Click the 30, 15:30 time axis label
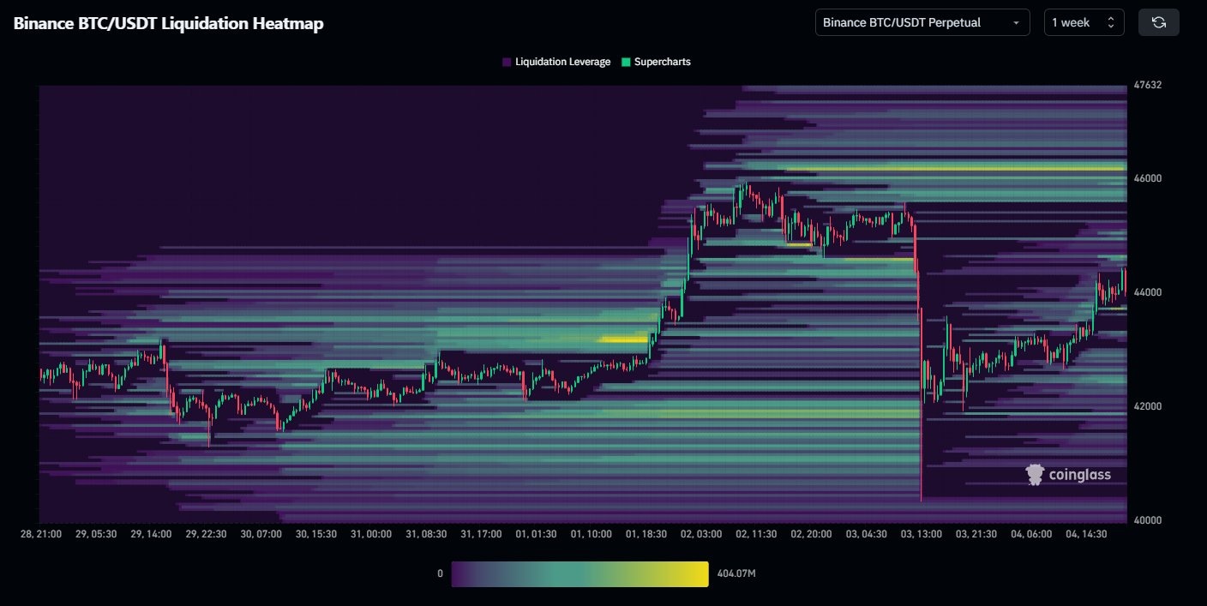Screen dimensions: 1207x606 [x=315, y=534]
